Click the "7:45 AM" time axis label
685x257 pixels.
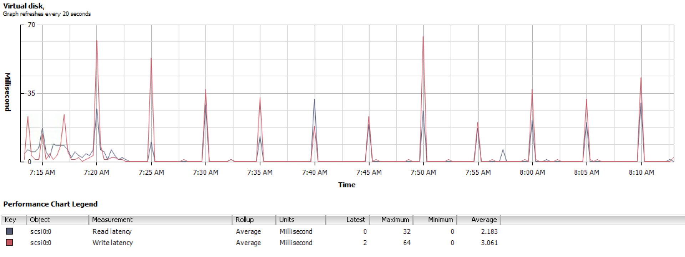[369, 173]
